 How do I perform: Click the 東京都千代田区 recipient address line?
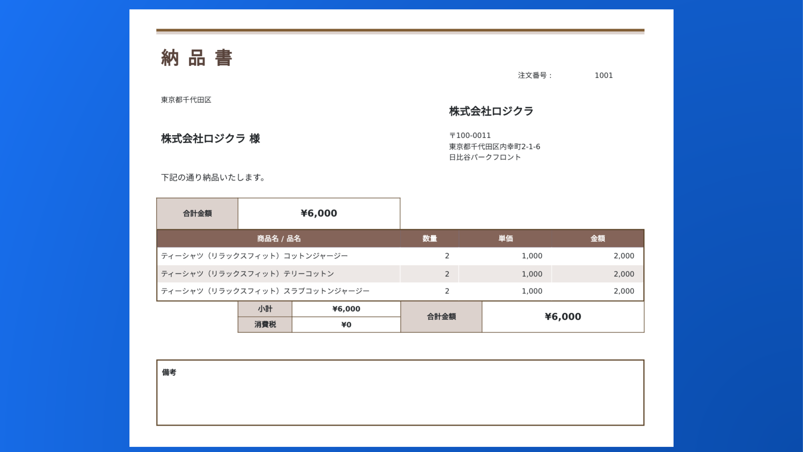(186, 100)
